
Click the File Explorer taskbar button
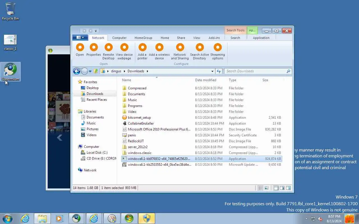pyautogui.click(x=42, y=218)
